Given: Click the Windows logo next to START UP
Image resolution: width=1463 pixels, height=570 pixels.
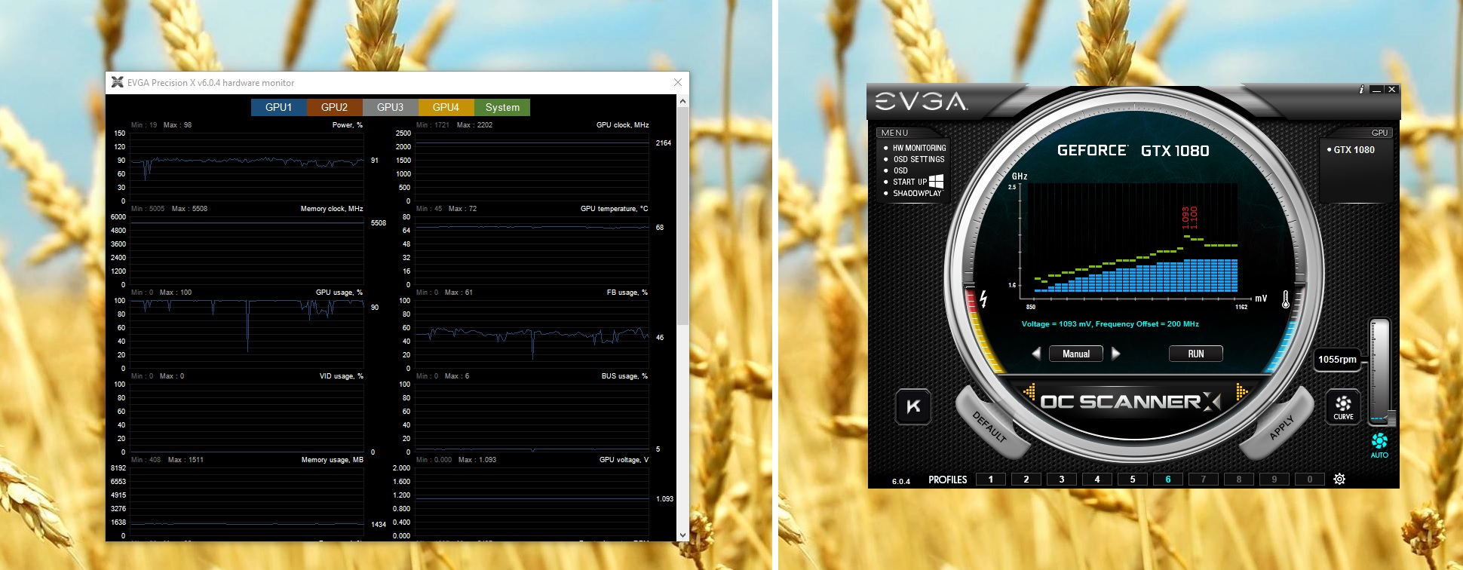Looking at the screenshot, I should click(936, 181).
